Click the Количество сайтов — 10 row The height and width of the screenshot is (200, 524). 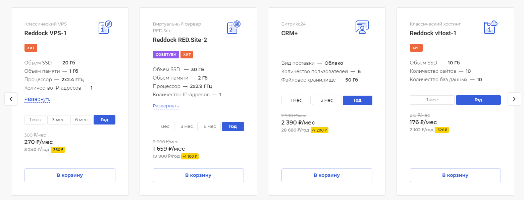[x=440, y=71]
